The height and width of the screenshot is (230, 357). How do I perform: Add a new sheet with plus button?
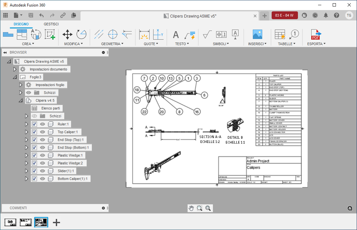[x=56, y=223]
